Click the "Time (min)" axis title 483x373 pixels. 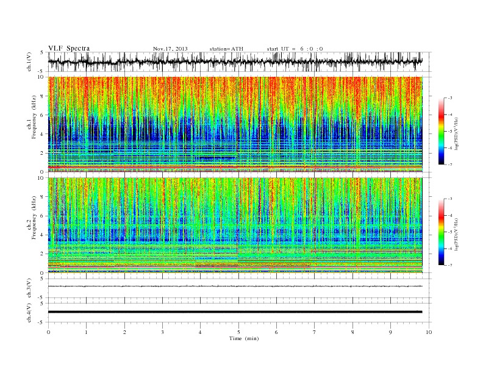(x=244, y=338)
